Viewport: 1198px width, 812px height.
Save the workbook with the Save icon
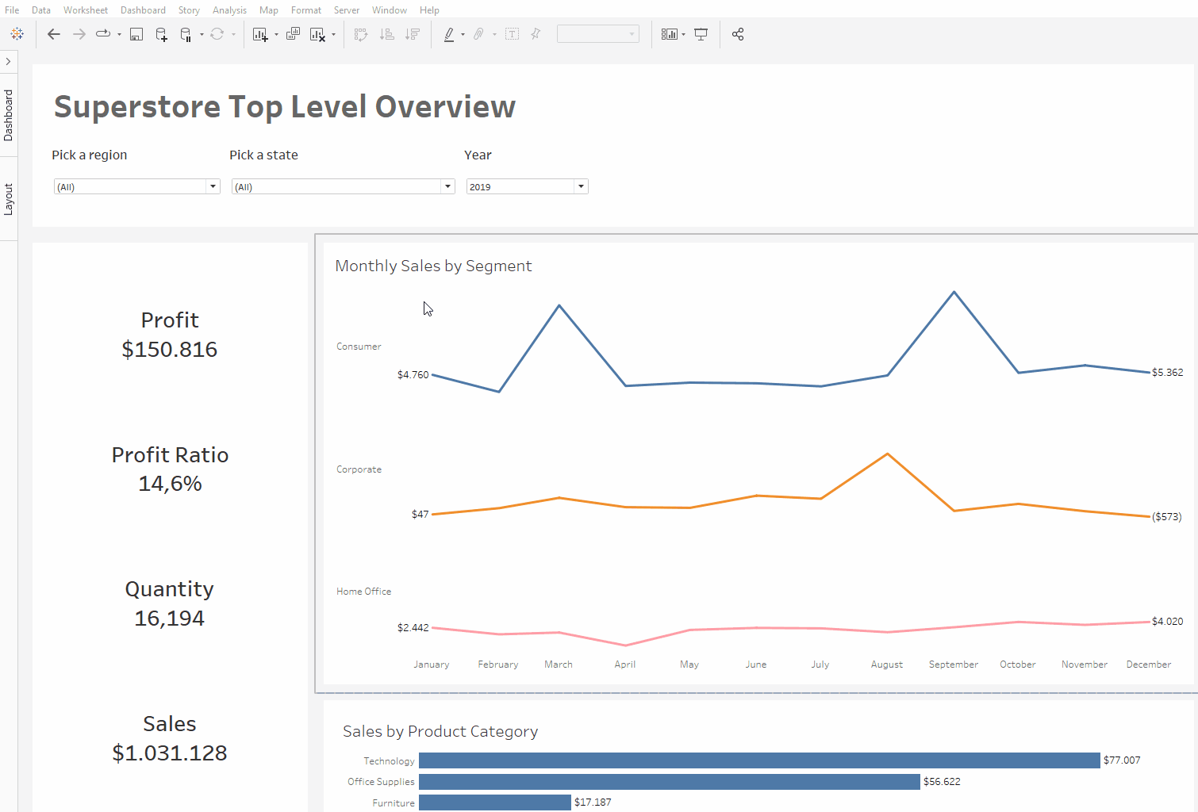(x=136, y=34)
